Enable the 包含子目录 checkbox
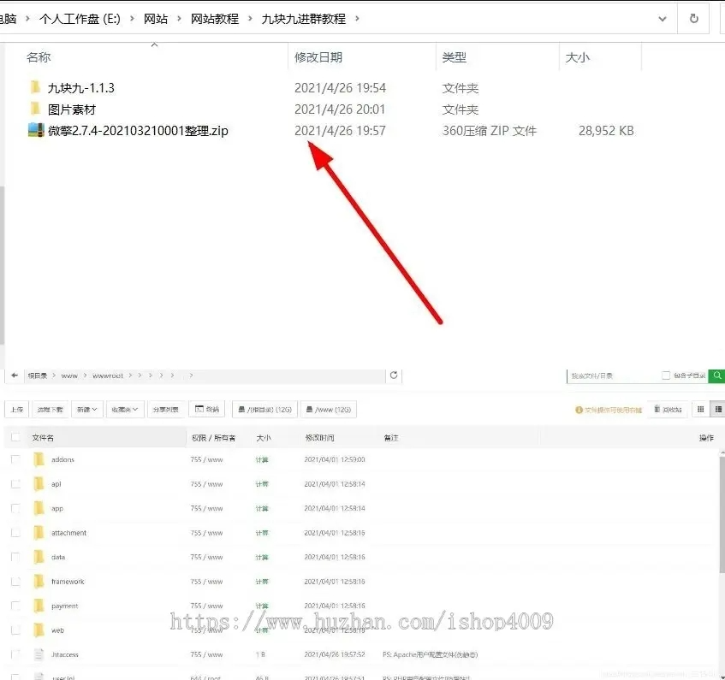Viewport: 725px width, 680px height. coord(666,375)
